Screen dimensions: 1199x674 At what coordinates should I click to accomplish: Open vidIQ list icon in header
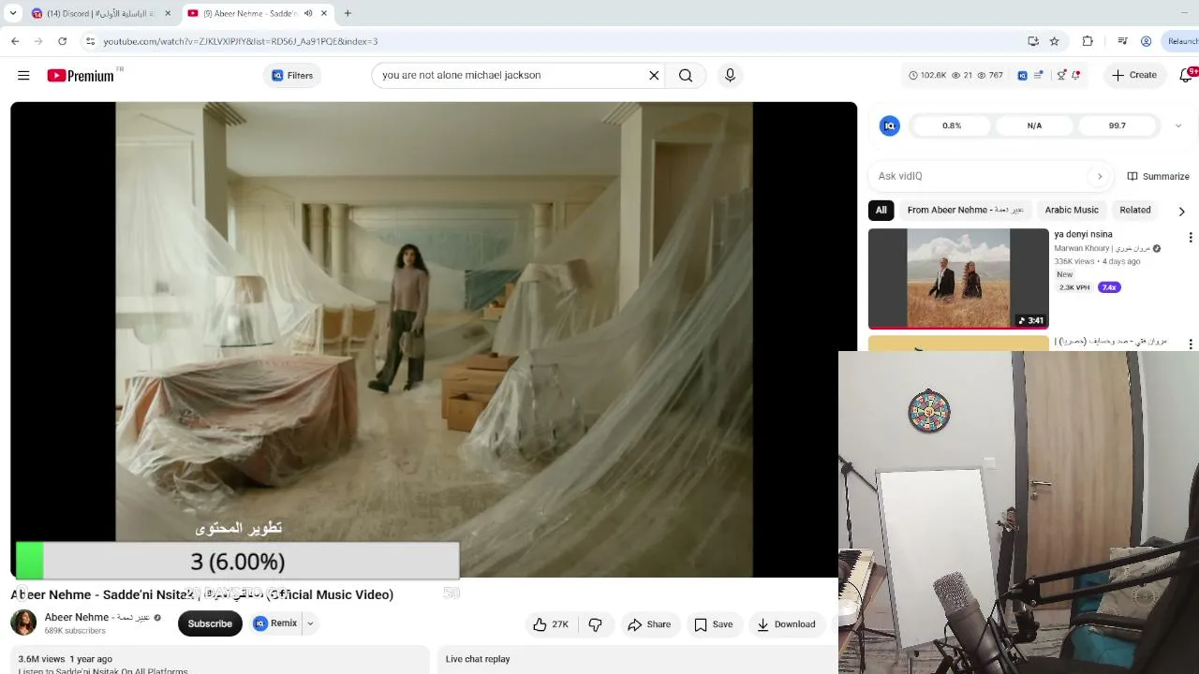tap(1038, 75)
